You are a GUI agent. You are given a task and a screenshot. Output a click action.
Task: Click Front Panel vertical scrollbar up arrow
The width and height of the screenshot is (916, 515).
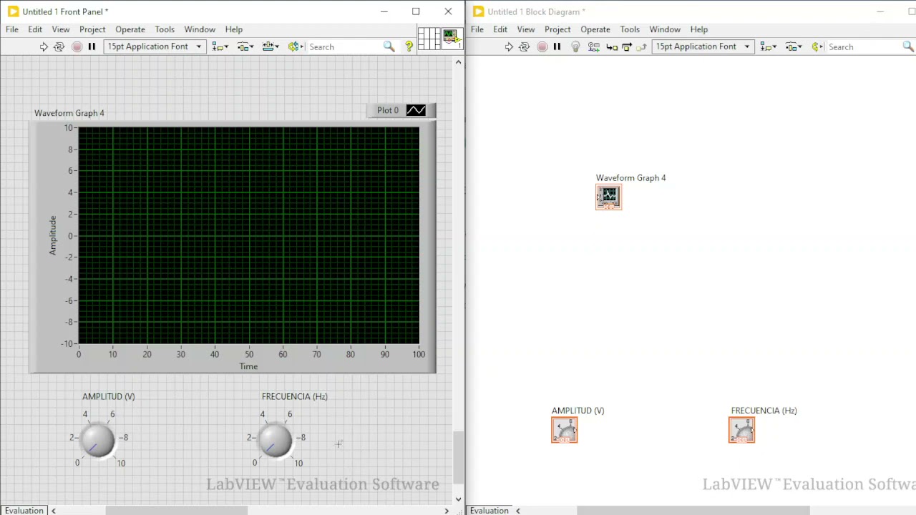459,62
